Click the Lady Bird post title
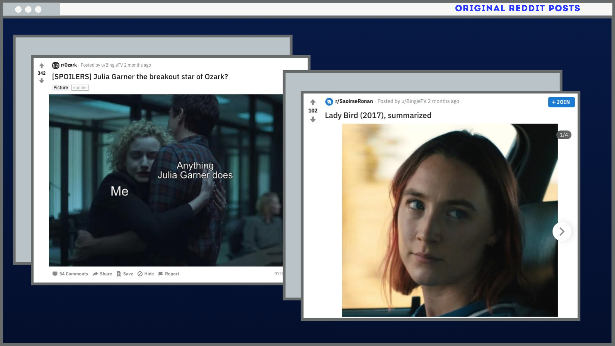Viewport: 615px width, 346px height. [x=378, y=115]
